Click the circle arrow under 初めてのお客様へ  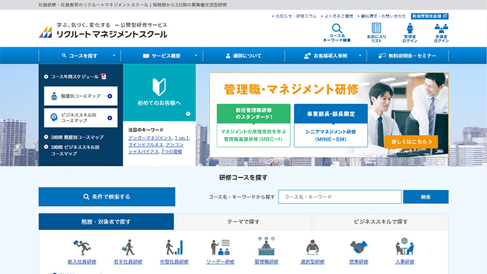click(x=188, y=114)
